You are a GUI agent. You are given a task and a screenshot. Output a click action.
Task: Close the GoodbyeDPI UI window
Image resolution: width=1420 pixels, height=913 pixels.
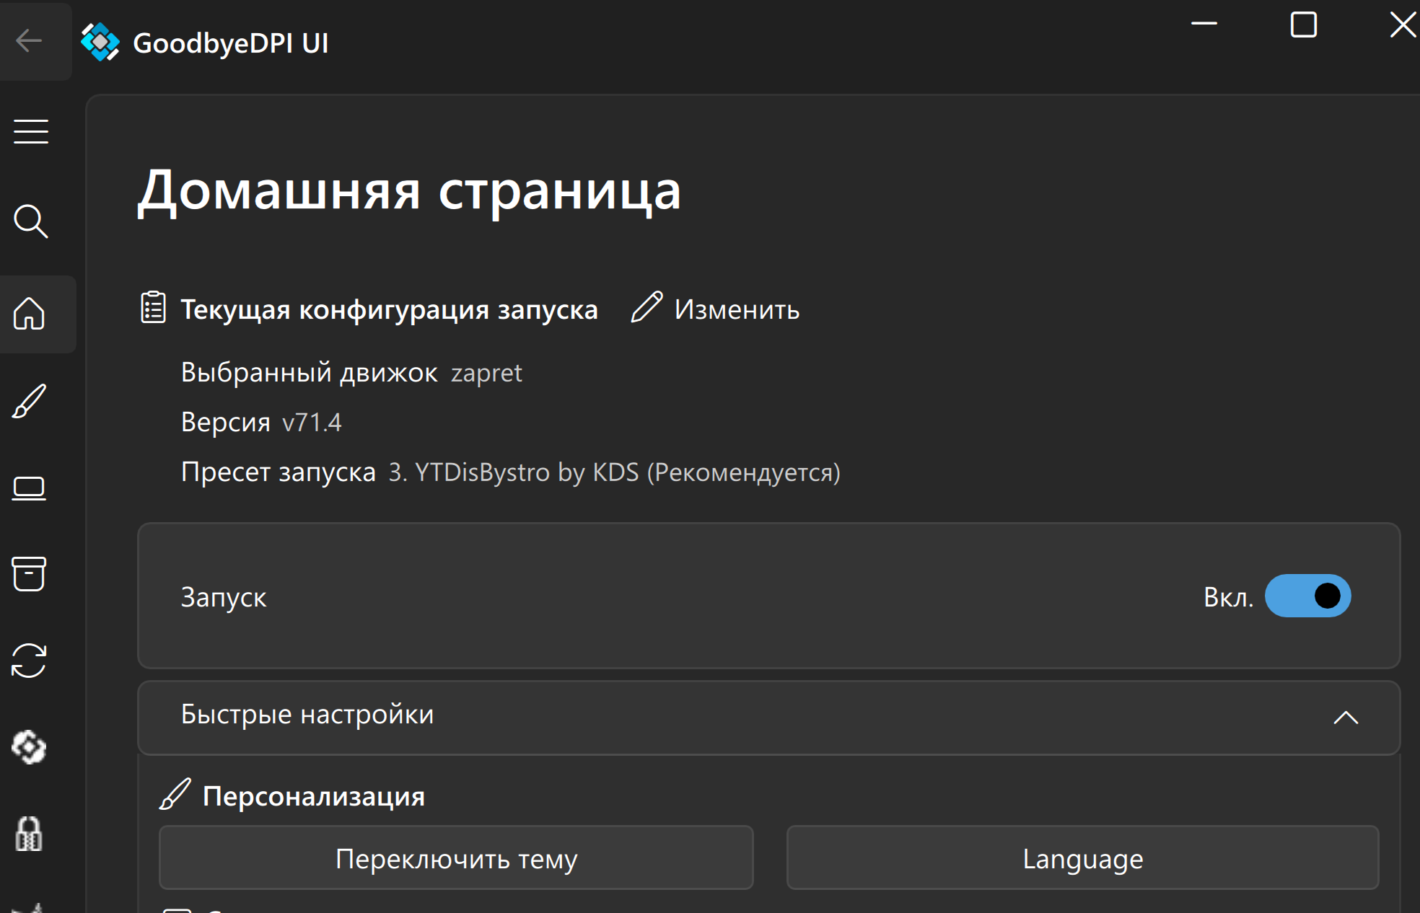point(1403,25)
